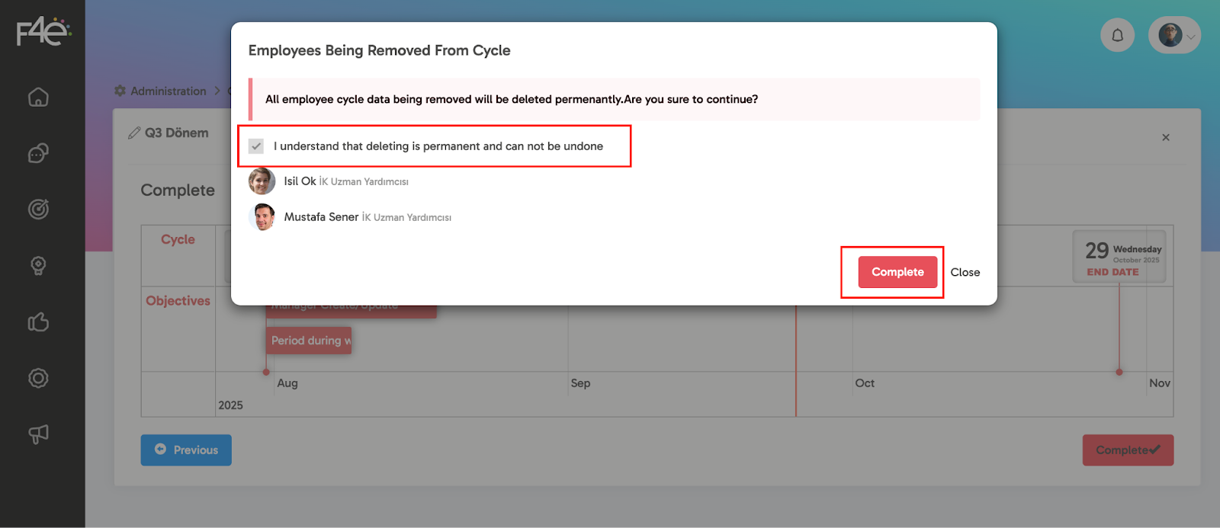Open the lightbulb ideas sidebar icon
This screenshot has height=528, width=1220.
[x=38, y=265]
